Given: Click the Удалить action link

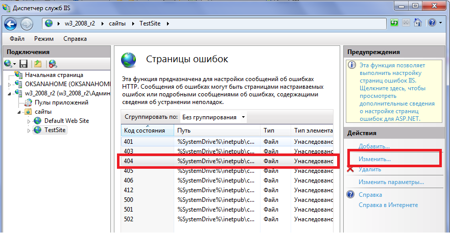Looking at the screenshot, I should [370, 169].
